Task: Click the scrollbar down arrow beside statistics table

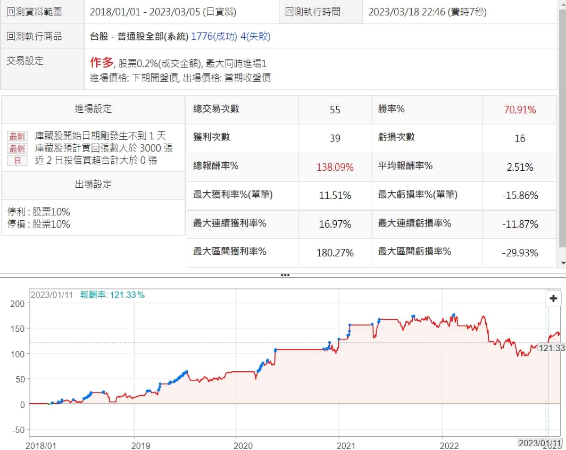Action: 563,263
